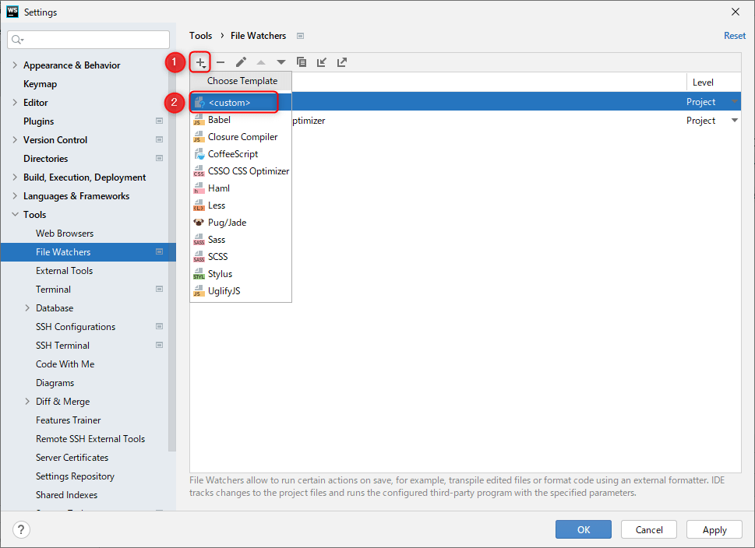Image resolution: width=755 pixels, height=548 pixels.
Task: Select the UglifyJS template
Action: pyautogui.click(x=241, y=290)
